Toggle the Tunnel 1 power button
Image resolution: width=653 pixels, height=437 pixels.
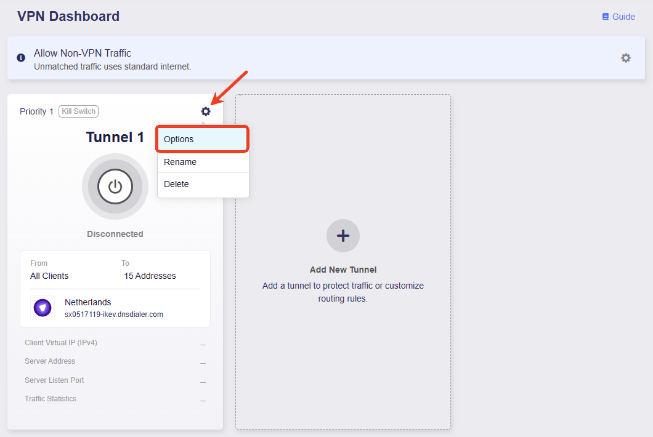point(115,186)
